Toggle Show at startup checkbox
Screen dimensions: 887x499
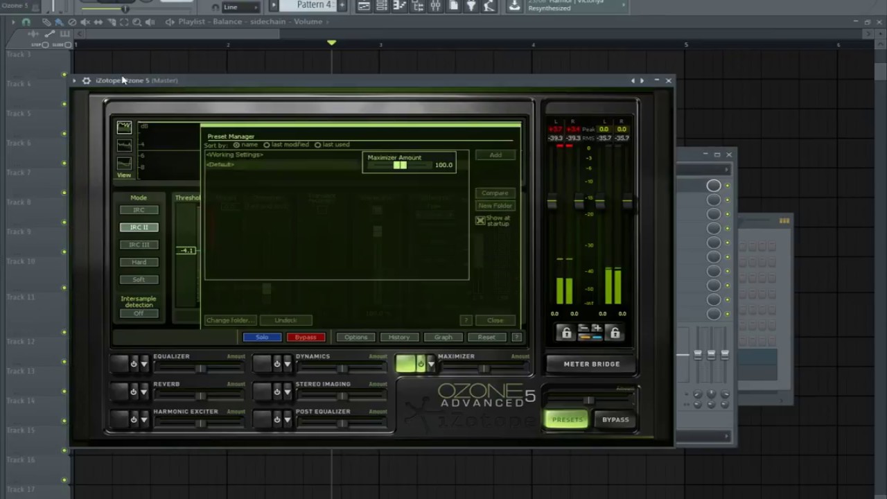[x=480, y=220]
